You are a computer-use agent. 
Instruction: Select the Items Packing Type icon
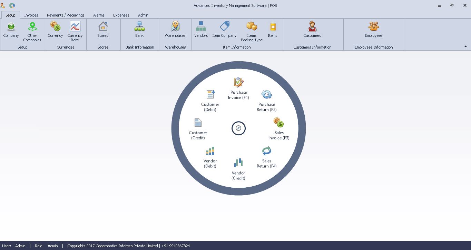tap(252, 27)
